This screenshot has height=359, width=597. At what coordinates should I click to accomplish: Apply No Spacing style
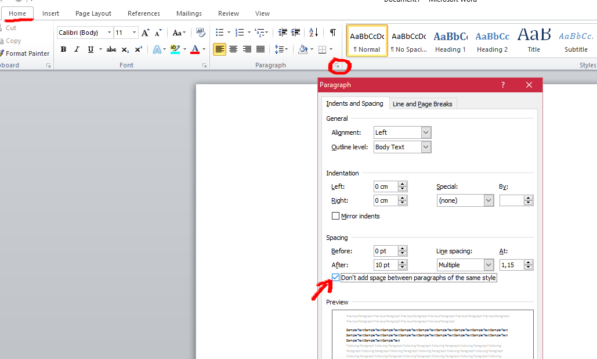[409, 41]
